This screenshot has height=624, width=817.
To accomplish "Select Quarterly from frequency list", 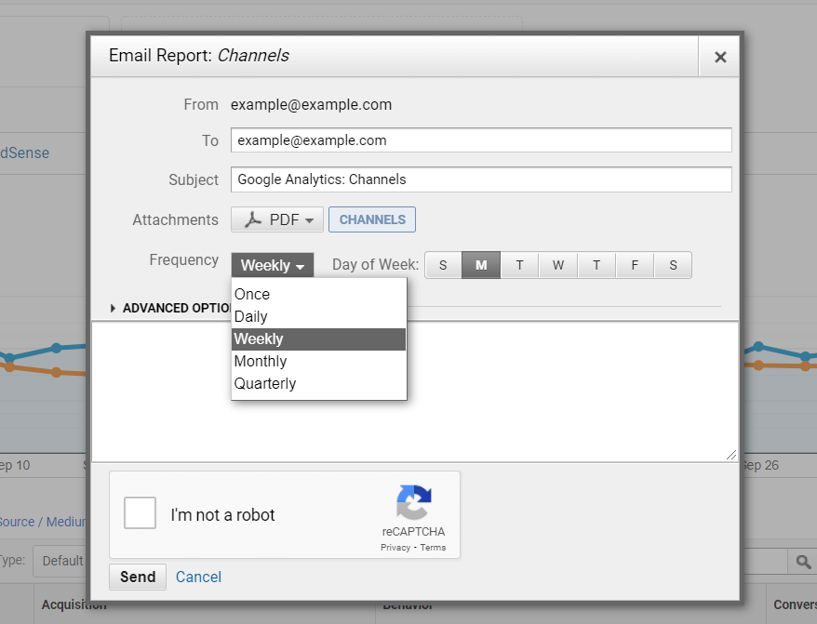I will (x=318, y=383).
